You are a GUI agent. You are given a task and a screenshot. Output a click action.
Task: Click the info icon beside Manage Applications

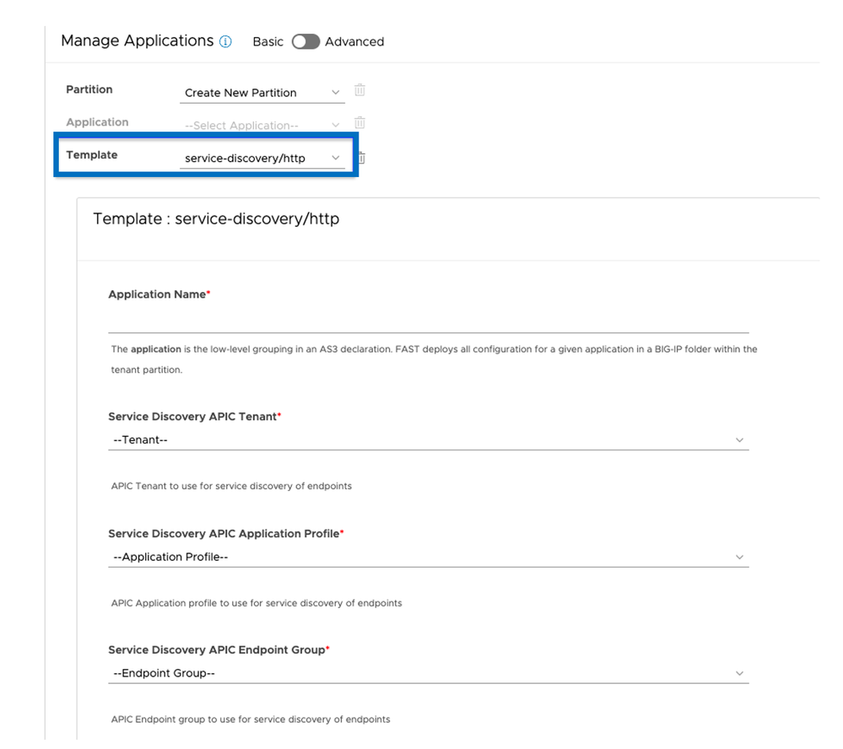point(225,41)
